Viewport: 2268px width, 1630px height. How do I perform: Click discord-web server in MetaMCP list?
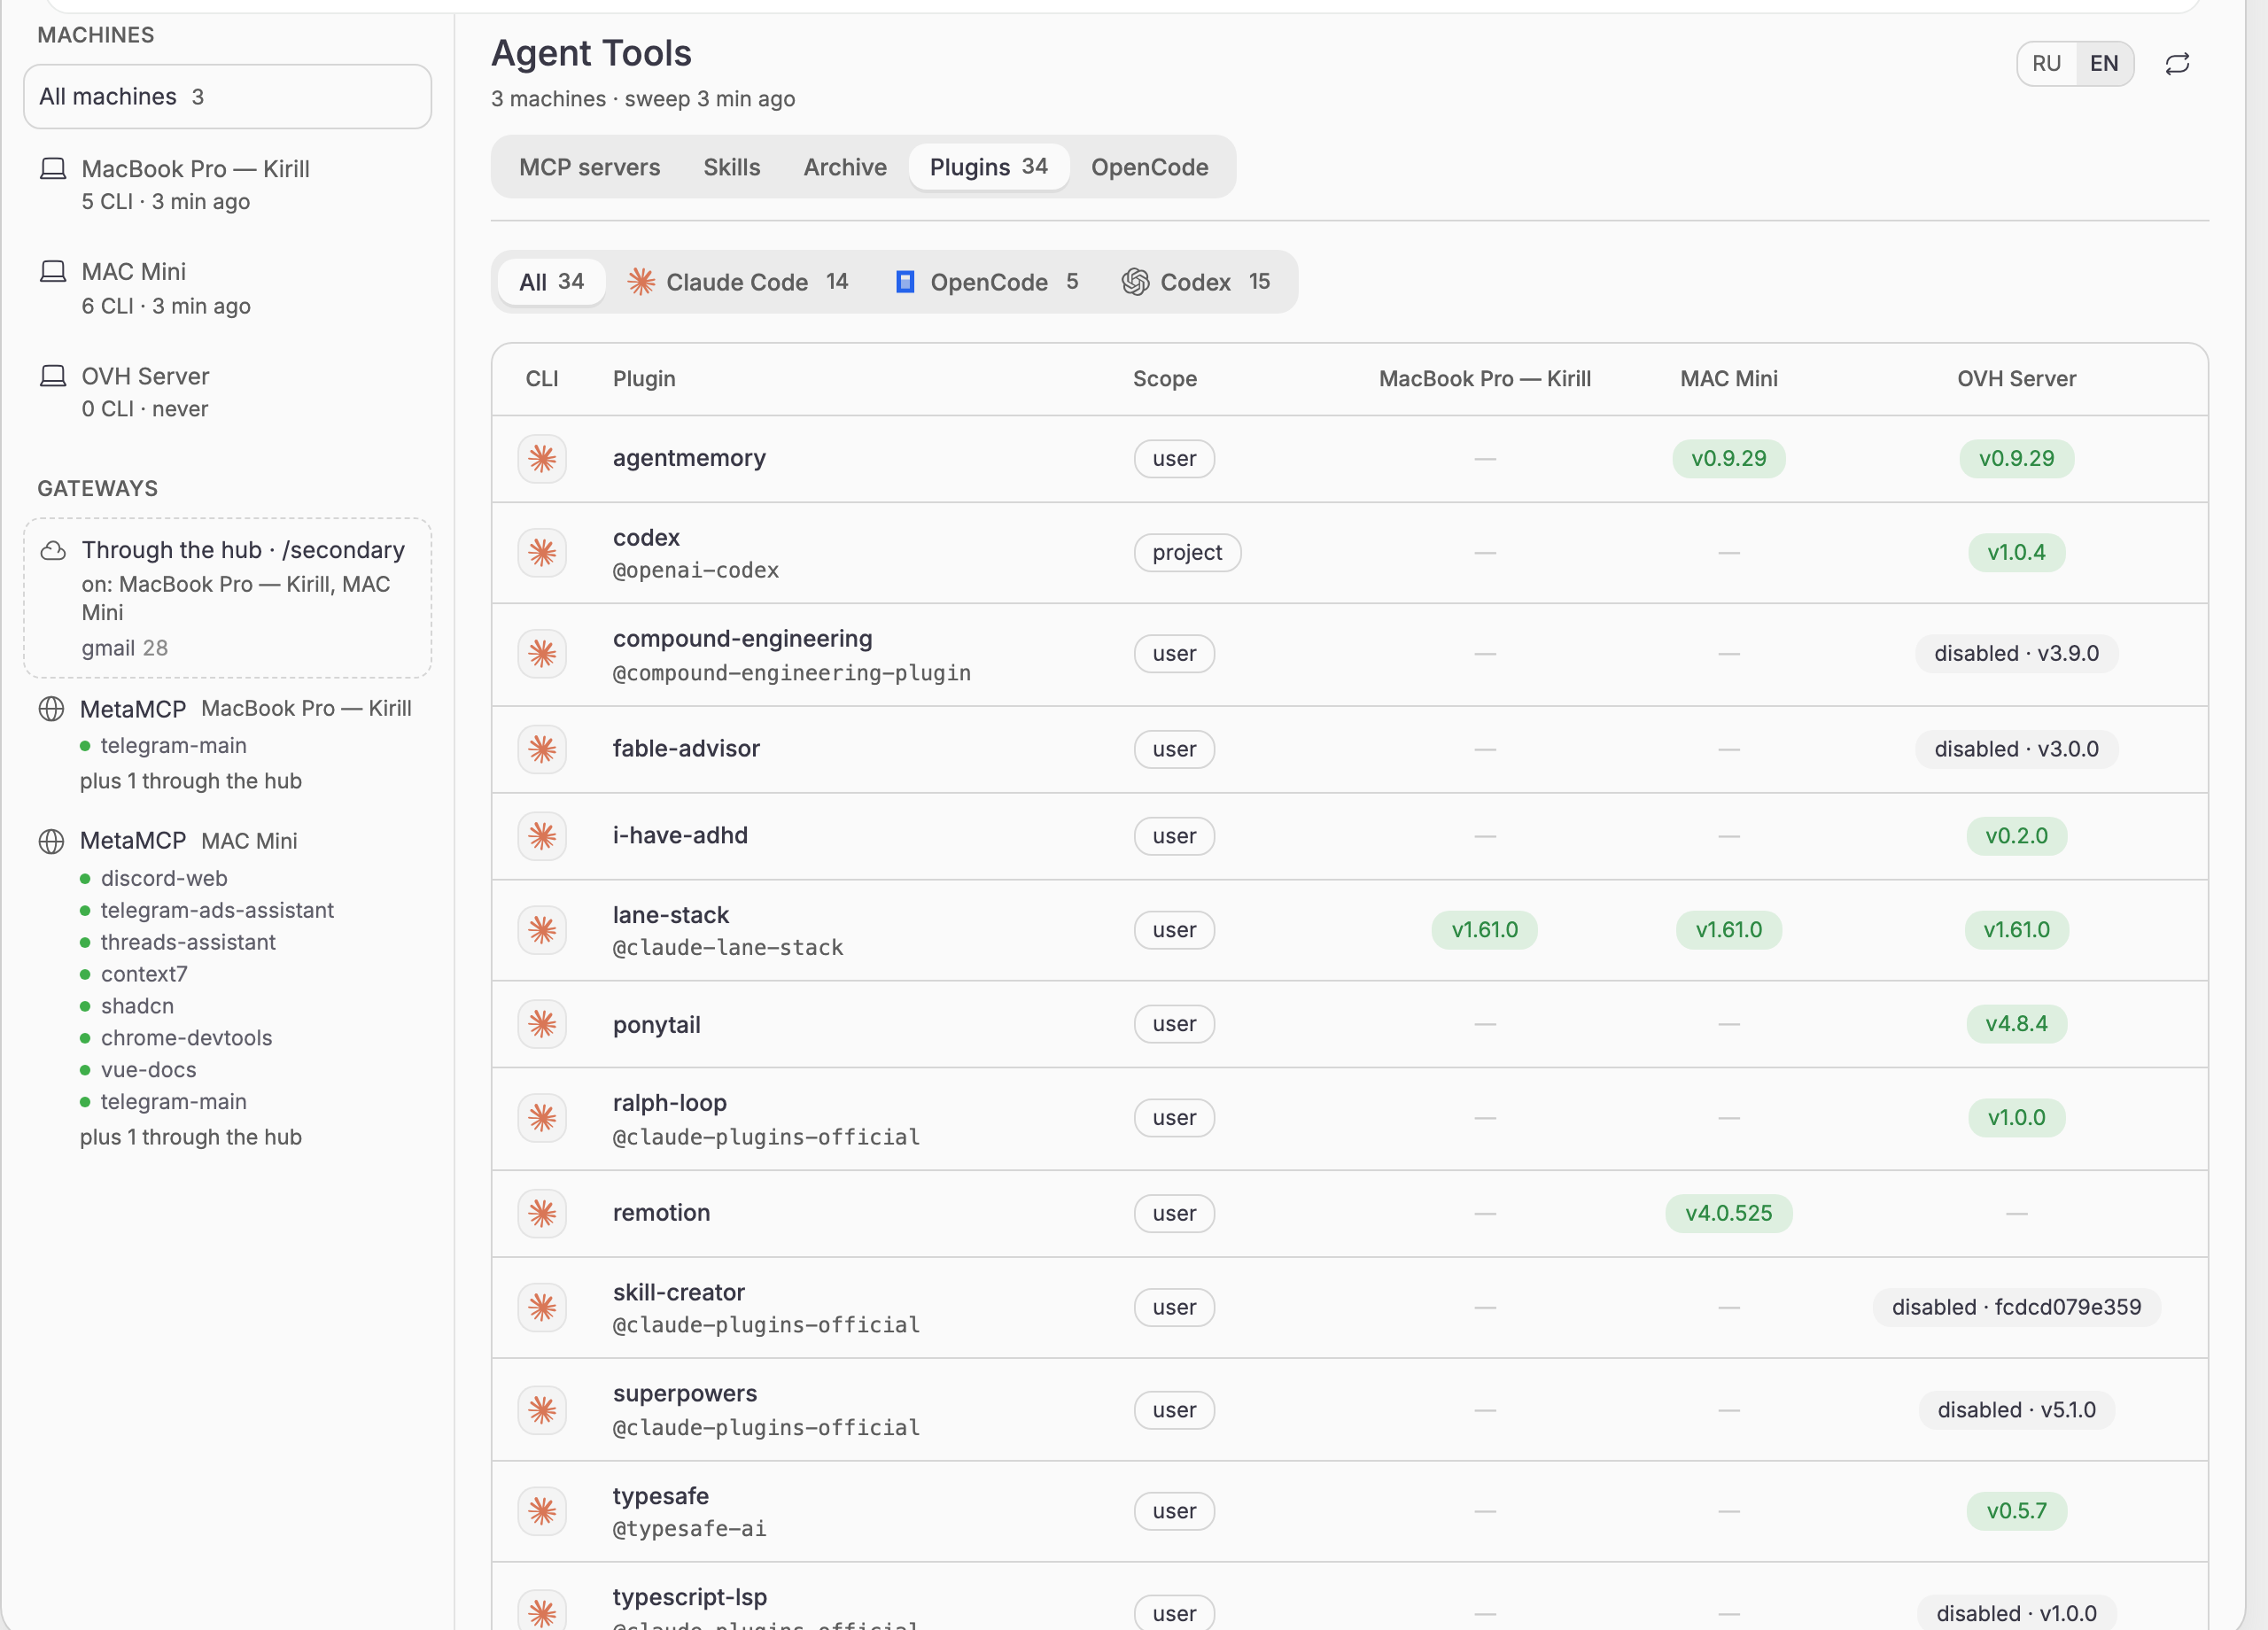coord(164,878)
